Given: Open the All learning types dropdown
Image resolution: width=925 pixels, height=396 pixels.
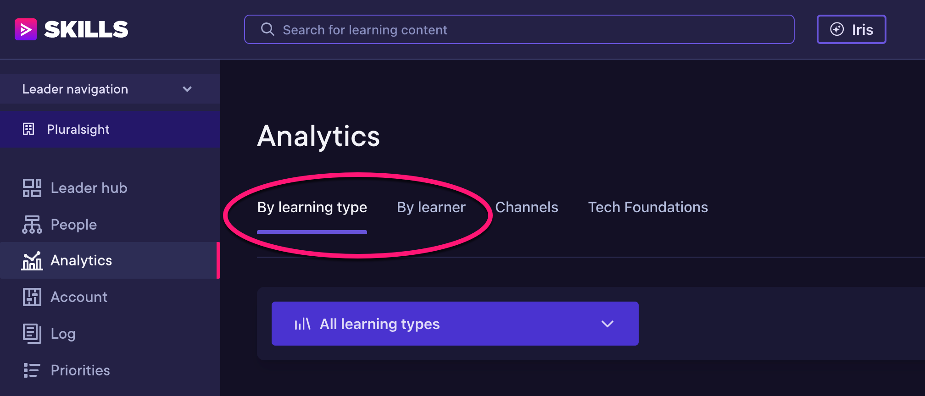Looking at the screenshot, I should click(x=455, y=324).
